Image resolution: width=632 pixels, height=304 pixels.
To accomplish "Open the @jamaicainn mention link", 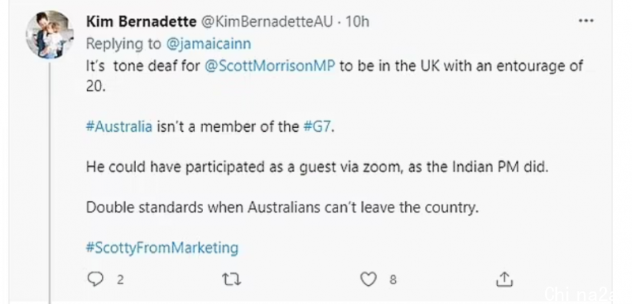I will pos(209,44).
